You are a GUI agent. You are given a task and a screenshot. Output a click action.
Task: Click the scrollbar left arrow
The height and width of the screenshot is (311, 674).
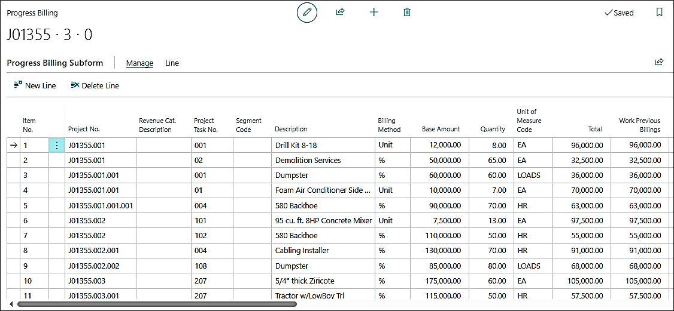(11, 304)
